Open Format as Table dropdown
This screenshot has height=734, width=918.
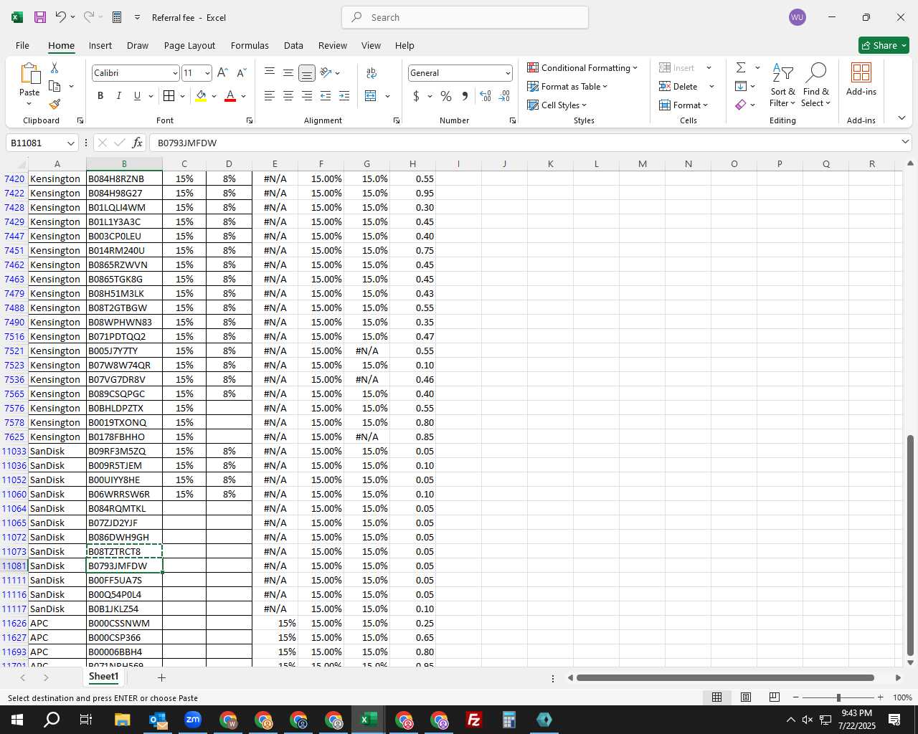tap(567, 86)
